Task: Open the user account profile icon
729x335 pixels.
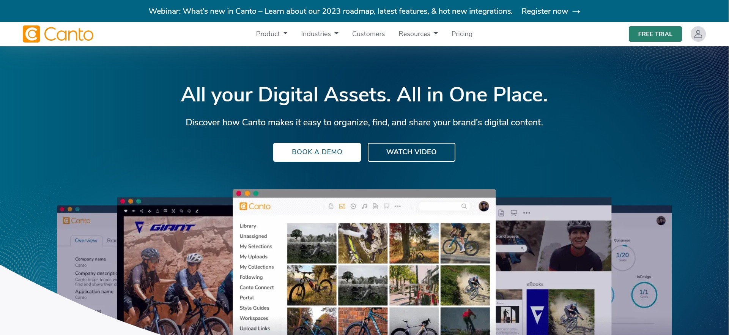Action: [698, 34]
